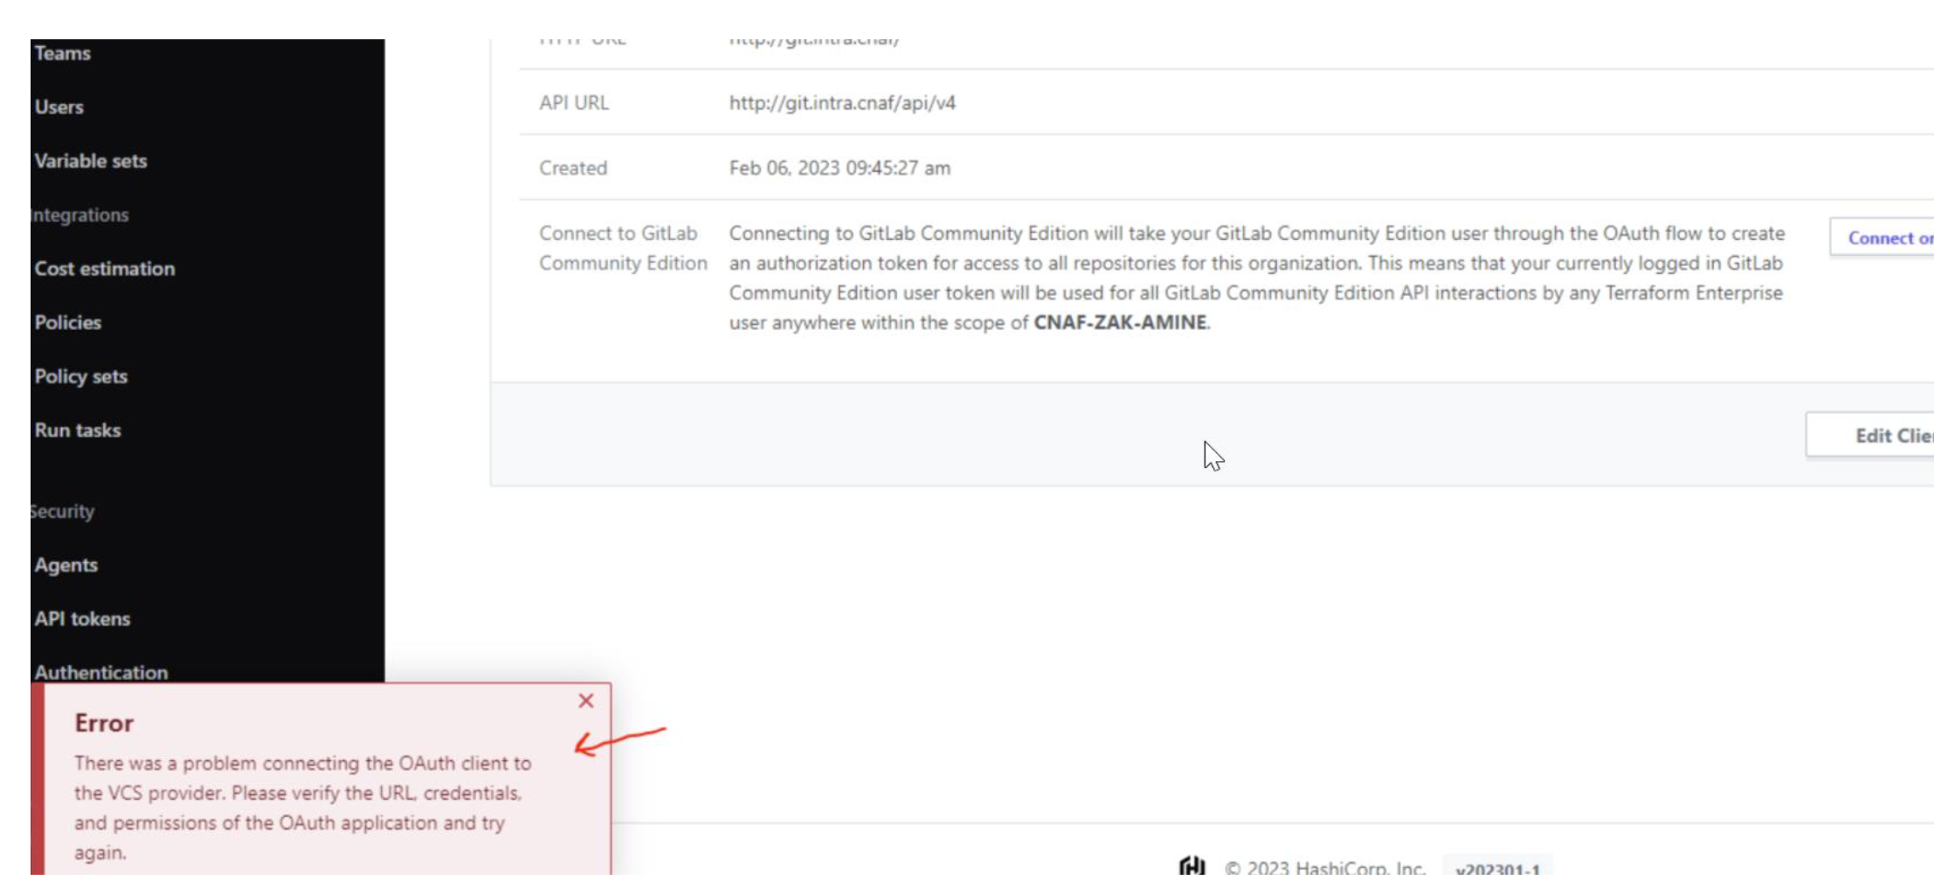Select API tokens from the sidebar

(x=81, y=618)
